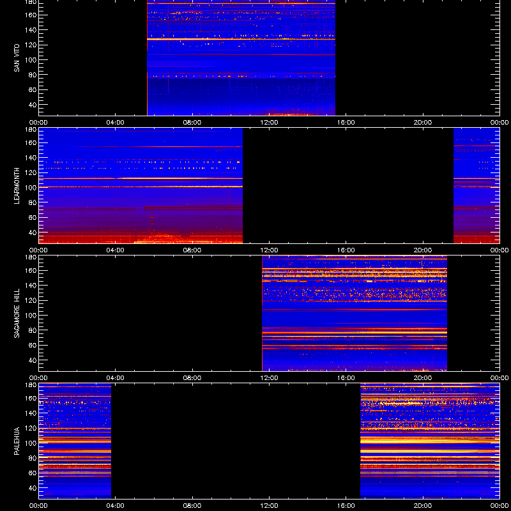This screenshot has height=511, width=511.
Task: Select Palehua spectrogram block starting after 16:00
Action: (430, 441)
